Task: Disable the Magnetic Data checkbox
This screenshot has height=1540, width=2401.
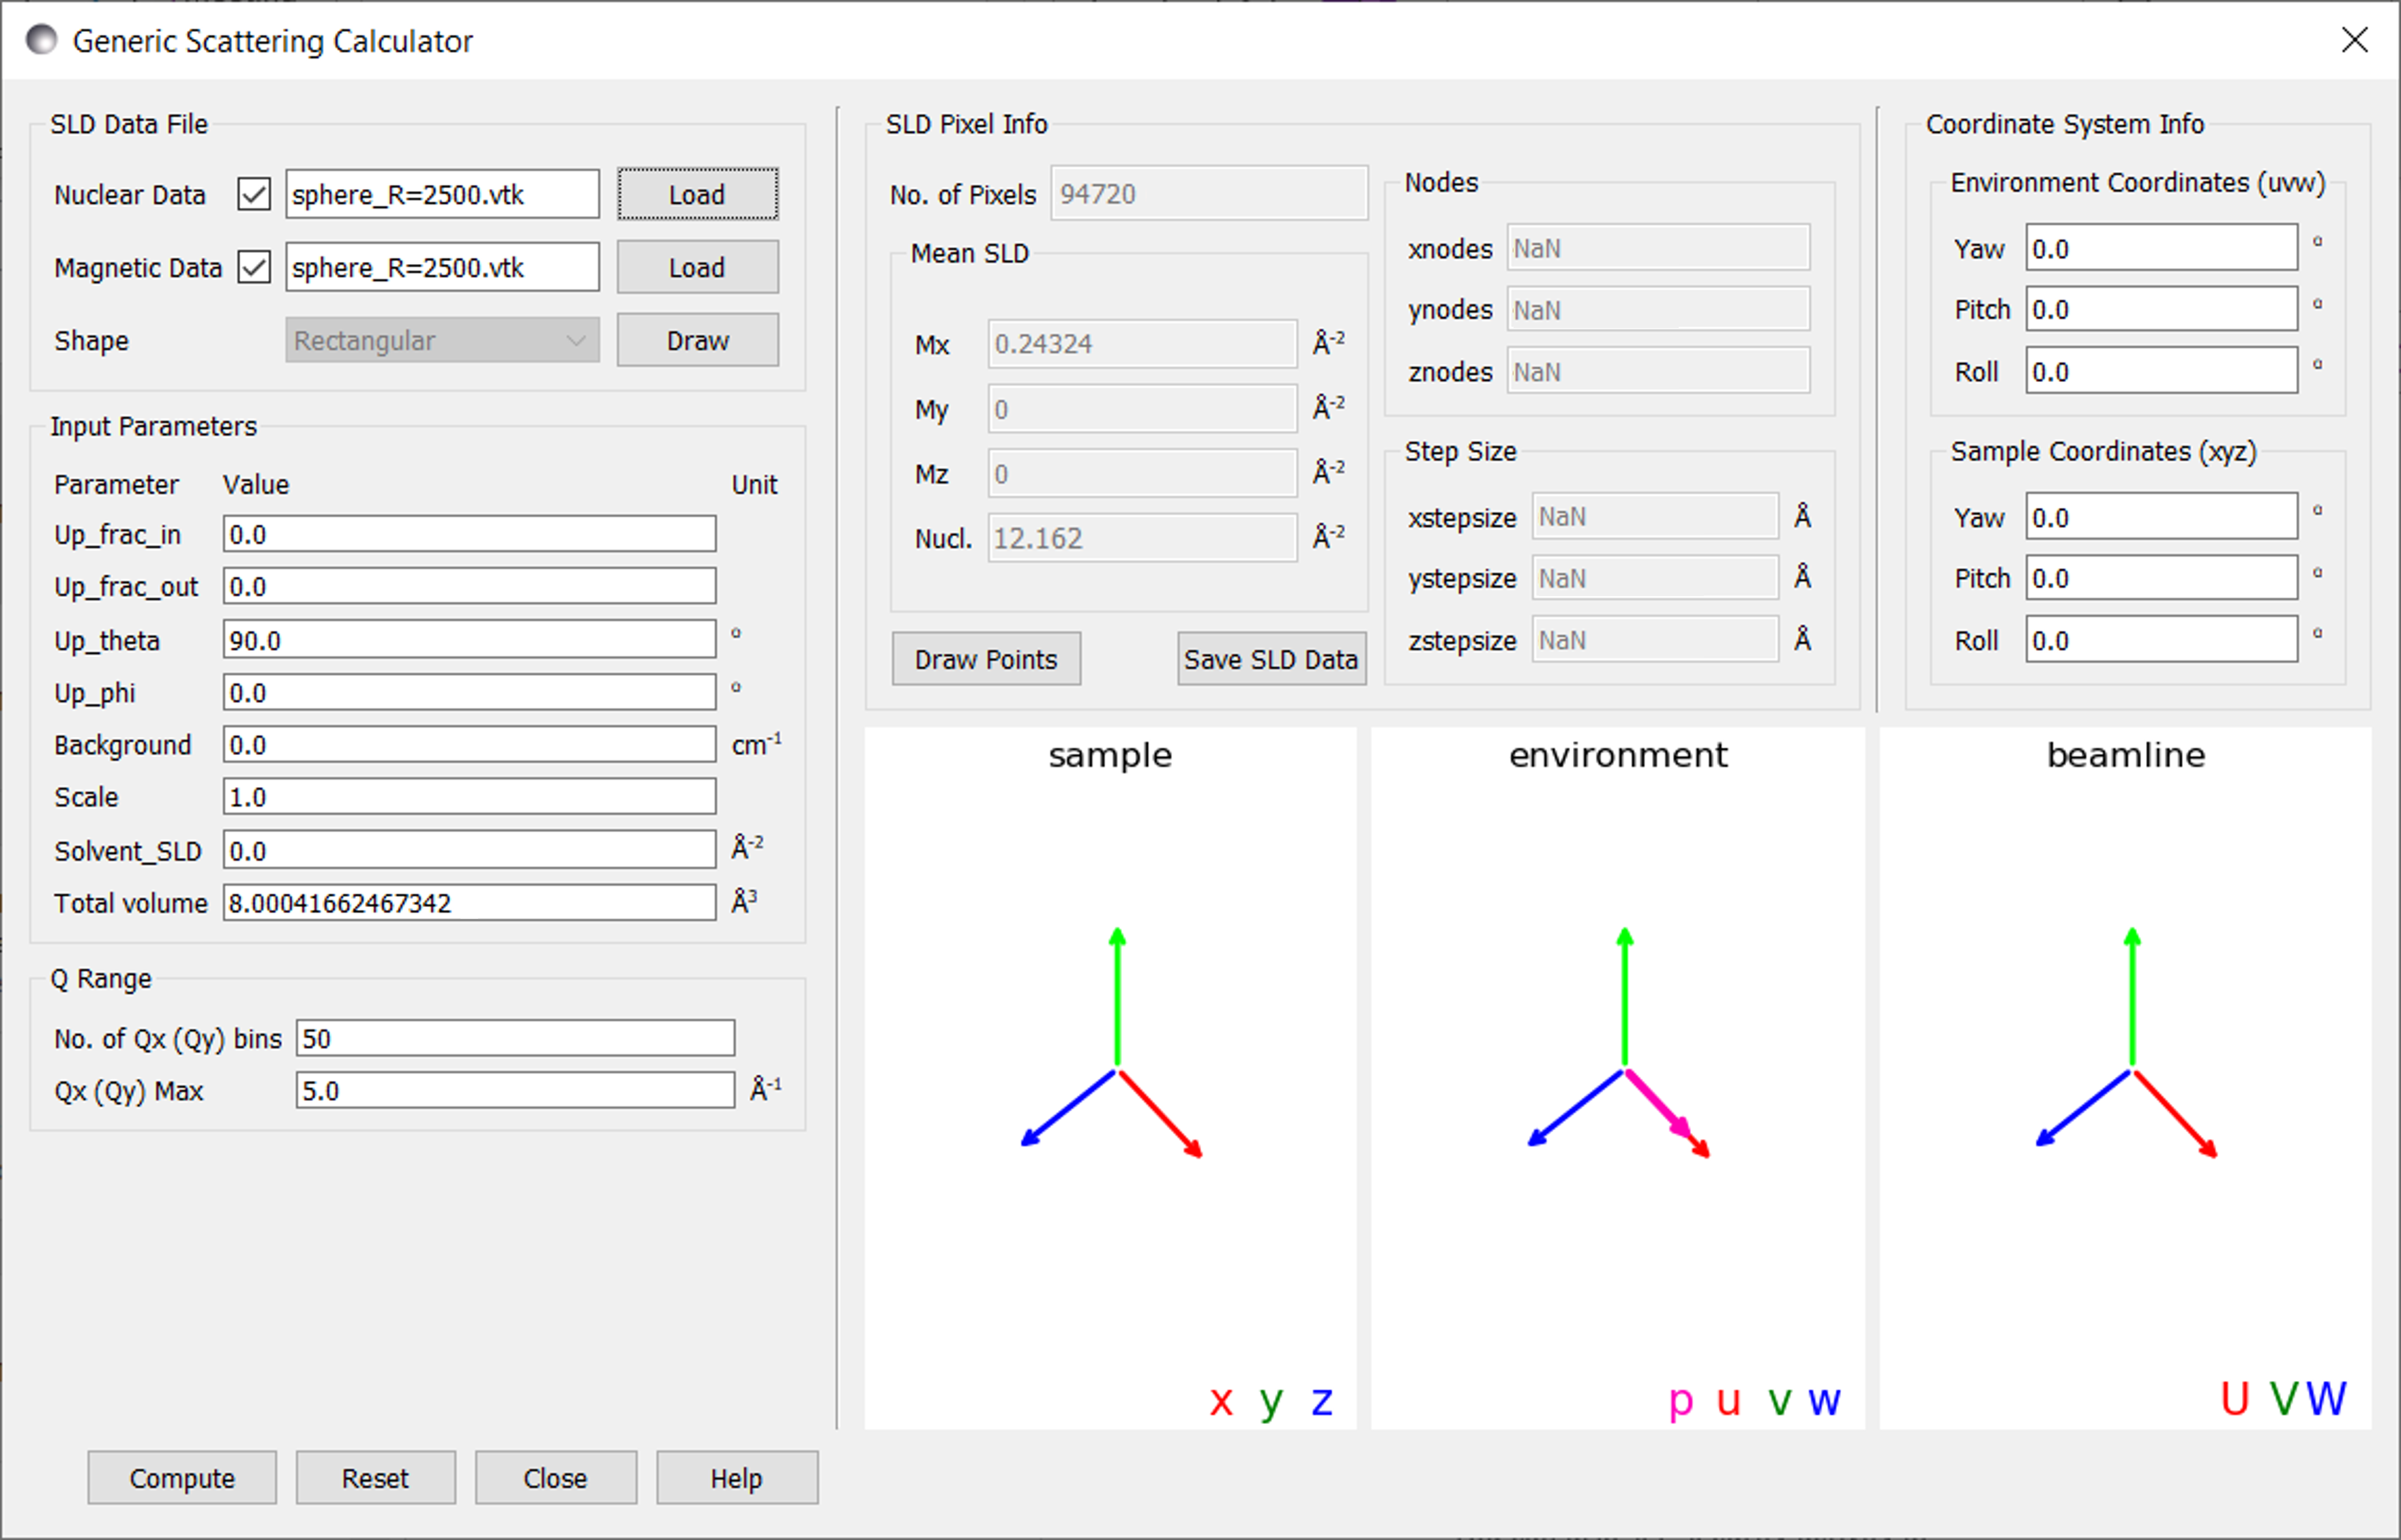Action: [x=253, y=267]
